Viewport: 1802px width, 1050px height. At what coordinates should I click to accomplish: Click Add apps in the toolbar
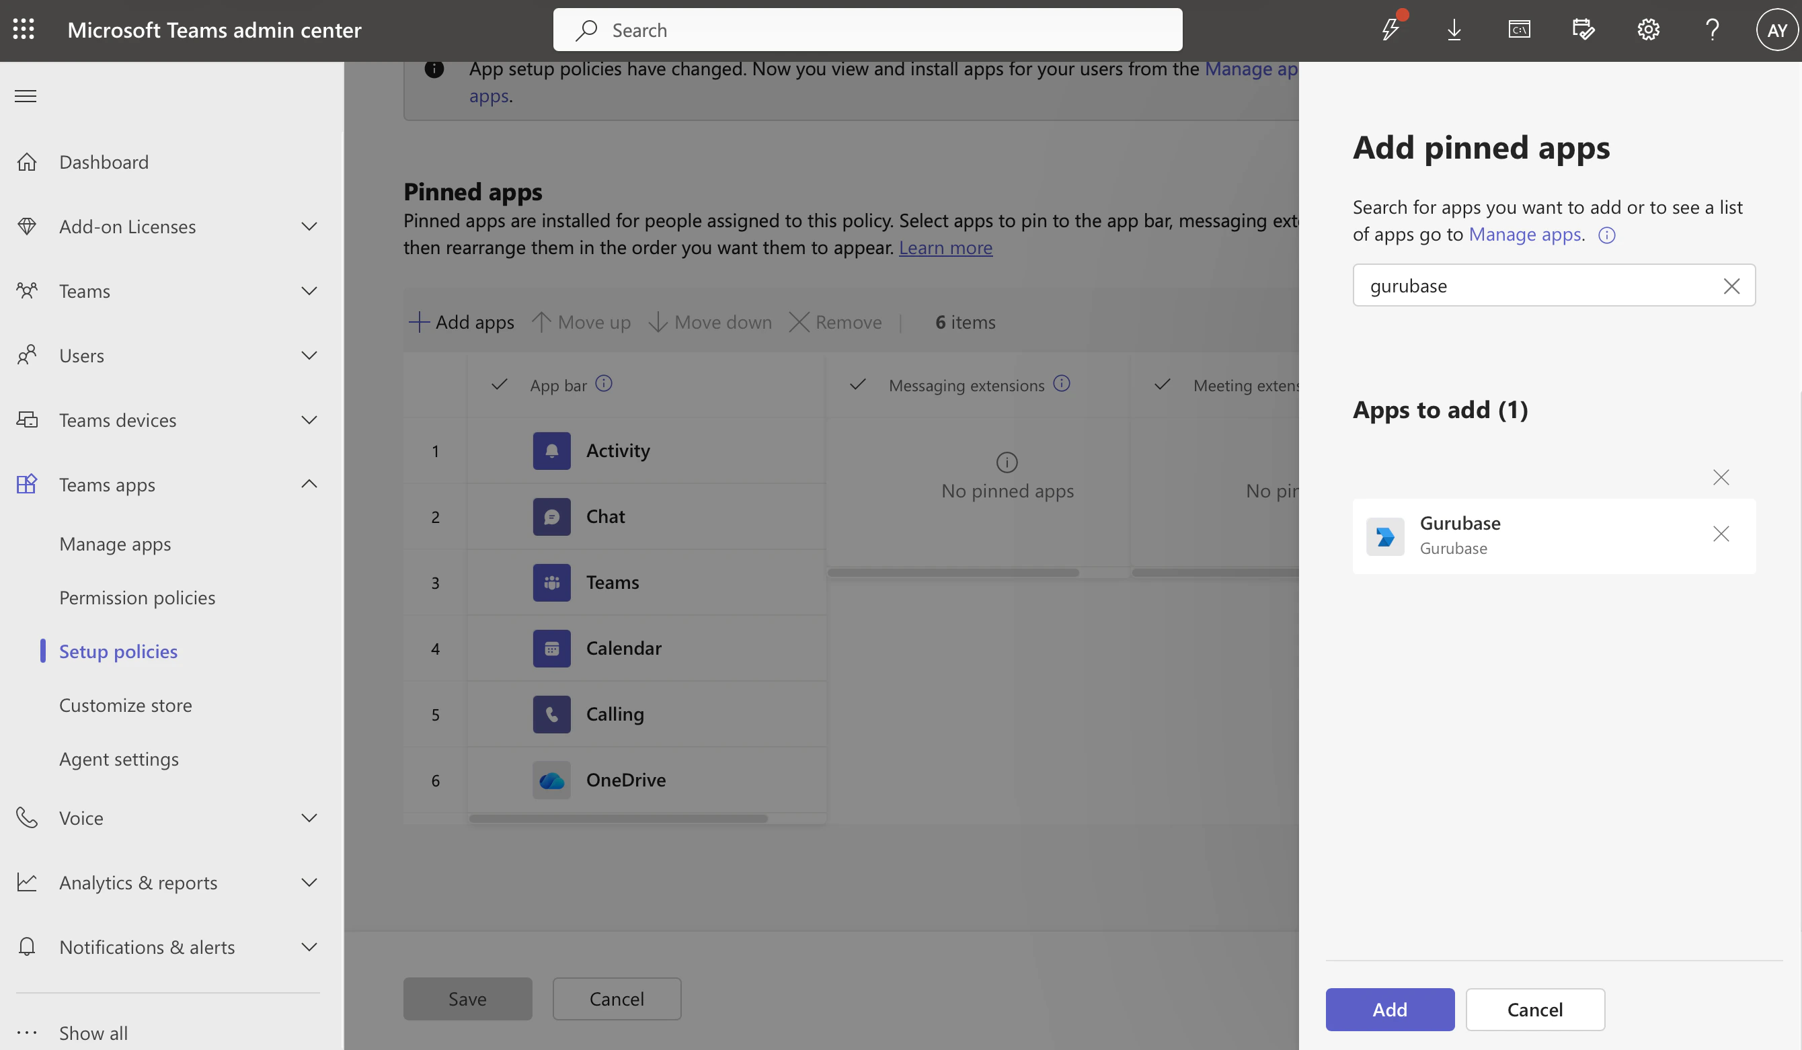pyautogui.click(x=461, y=323)
